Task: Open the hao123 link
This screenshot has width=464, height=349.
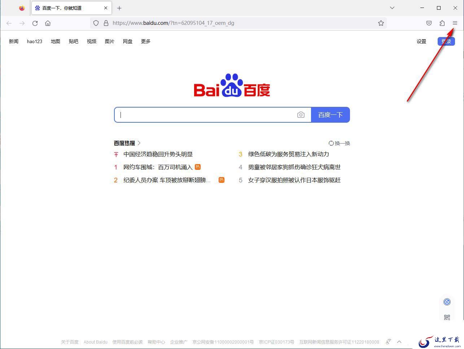Action: pyautogui.click(x=35, y=41)
